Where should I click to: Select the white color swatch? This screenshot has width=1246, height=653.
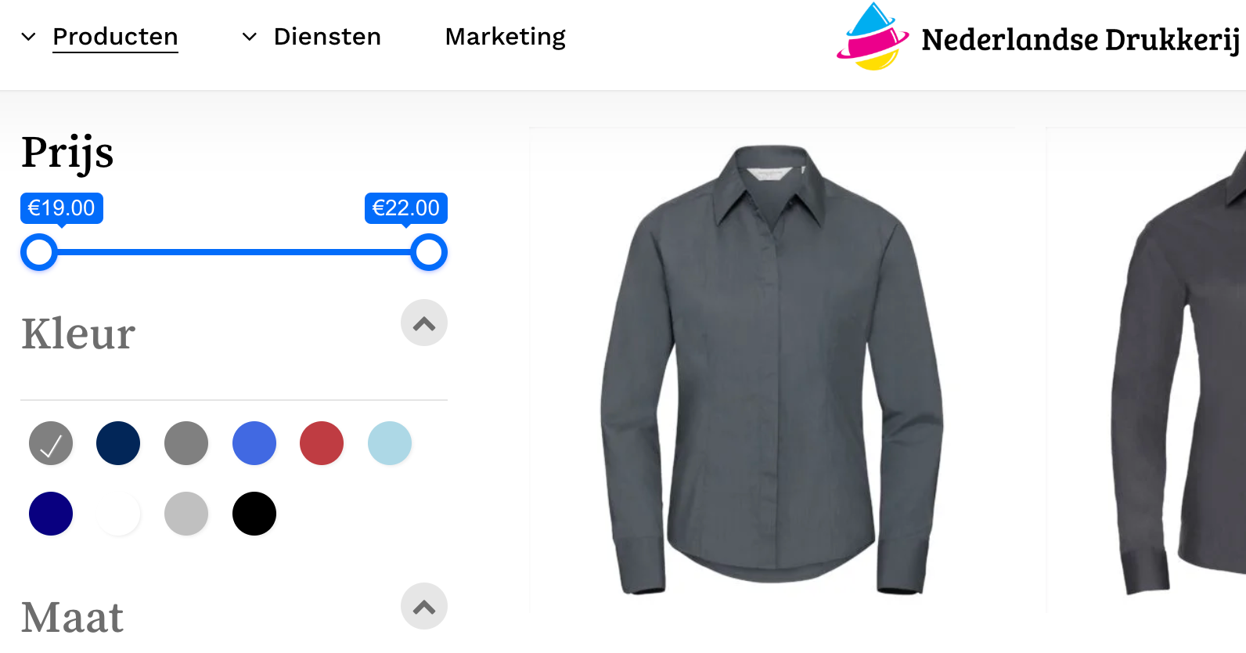118,514
